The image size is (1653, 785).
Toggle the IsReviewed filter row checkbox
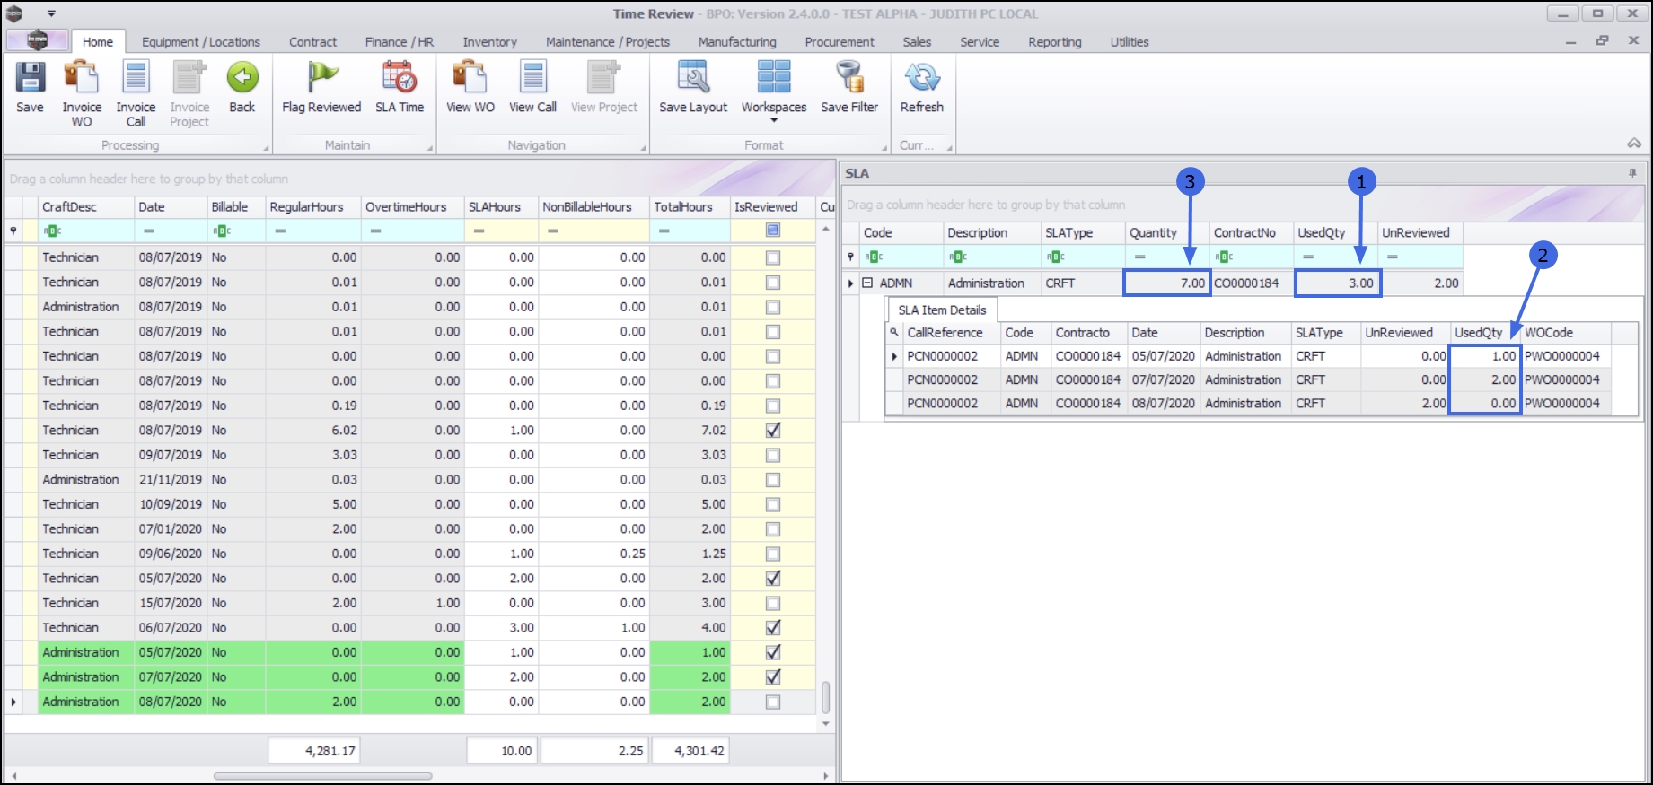coord(772,231)
